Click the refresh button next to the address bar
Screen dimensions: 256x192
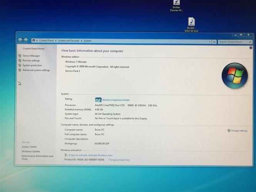214,42
